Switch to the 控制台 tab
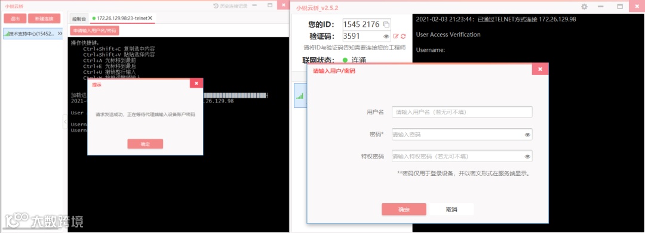 79,19
